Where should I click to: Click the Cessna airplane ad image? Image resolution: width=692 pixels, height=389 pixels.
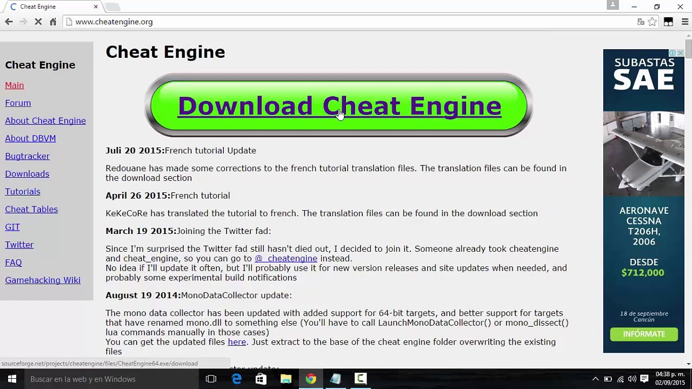click(644, 154)
